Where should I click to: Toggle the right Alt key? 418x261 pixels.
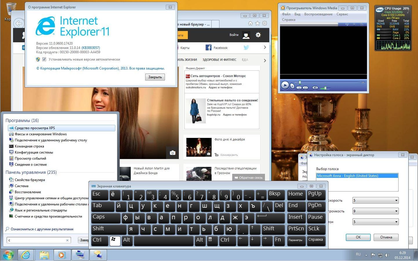(200, 241)
